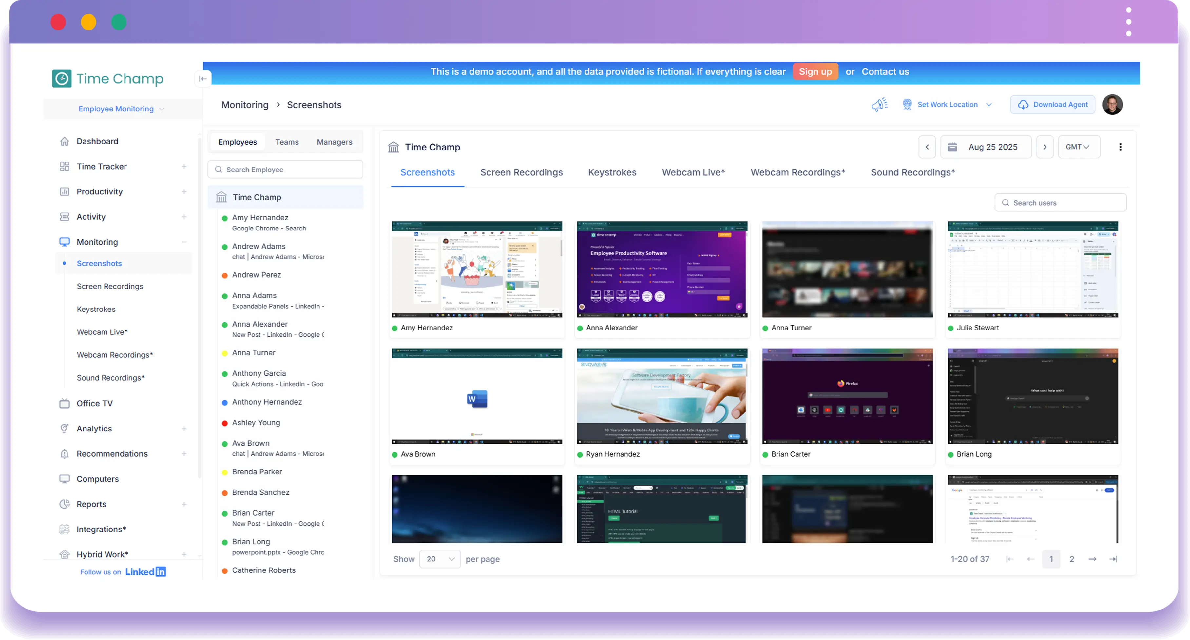Expand the Reports section

tap(184, 504)
